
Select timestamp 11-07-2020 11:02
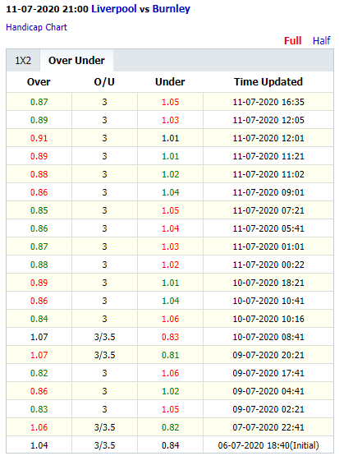(268, 174)
